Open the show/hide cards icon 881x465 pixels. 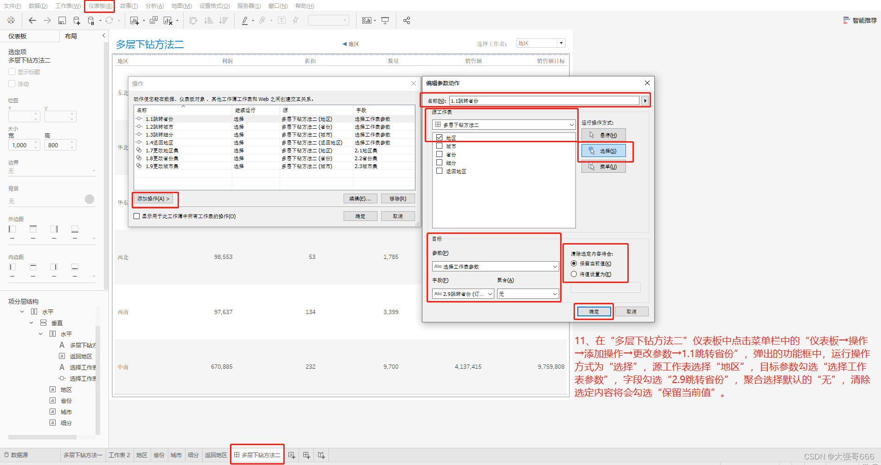[366, 20]
